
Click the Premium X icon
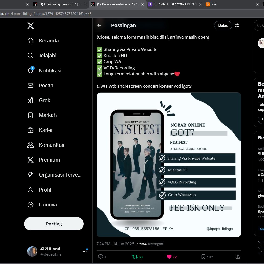point(30,160)
